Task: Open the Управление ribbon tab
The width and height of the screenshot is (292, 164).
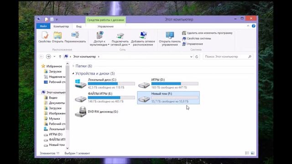Action: [x=105, y=26]
